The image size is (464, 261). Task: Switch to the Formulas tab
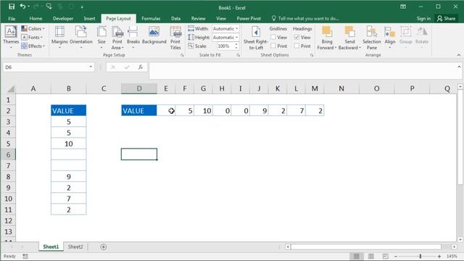[x=151, y=19]
